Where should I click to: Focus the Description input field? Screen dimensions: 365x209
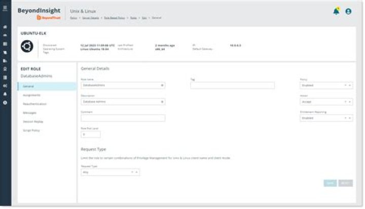(123, 102)
